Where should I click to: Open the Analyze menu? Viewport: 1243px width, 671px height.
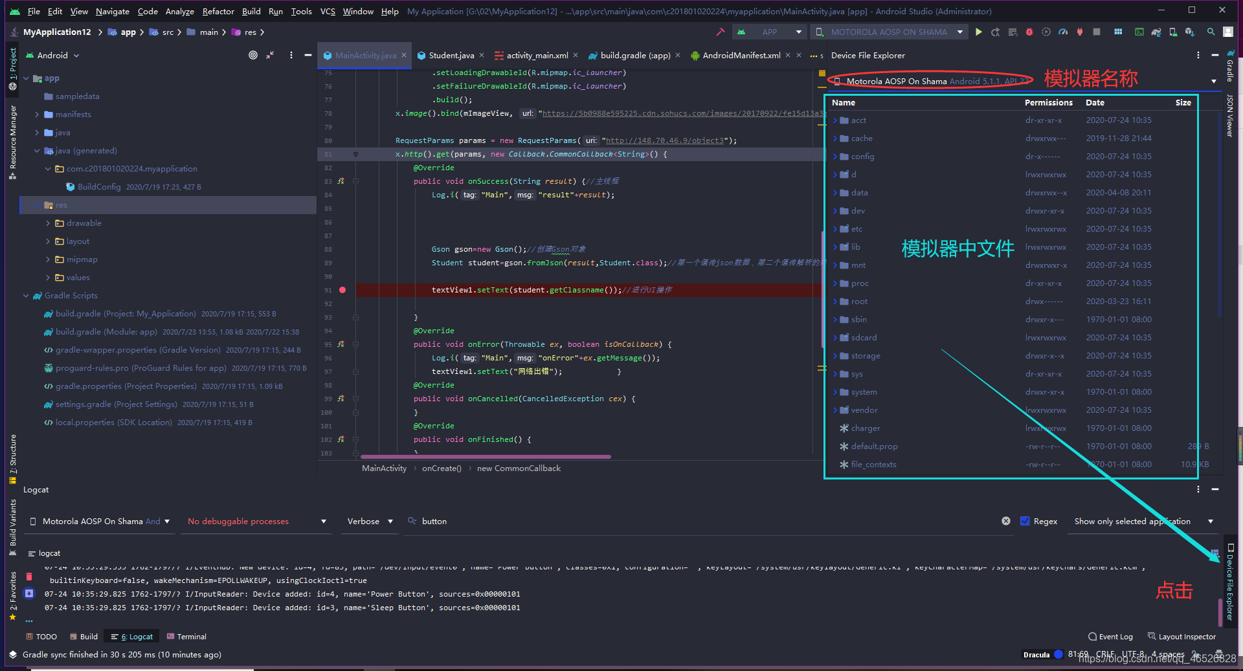click(179, 11)
